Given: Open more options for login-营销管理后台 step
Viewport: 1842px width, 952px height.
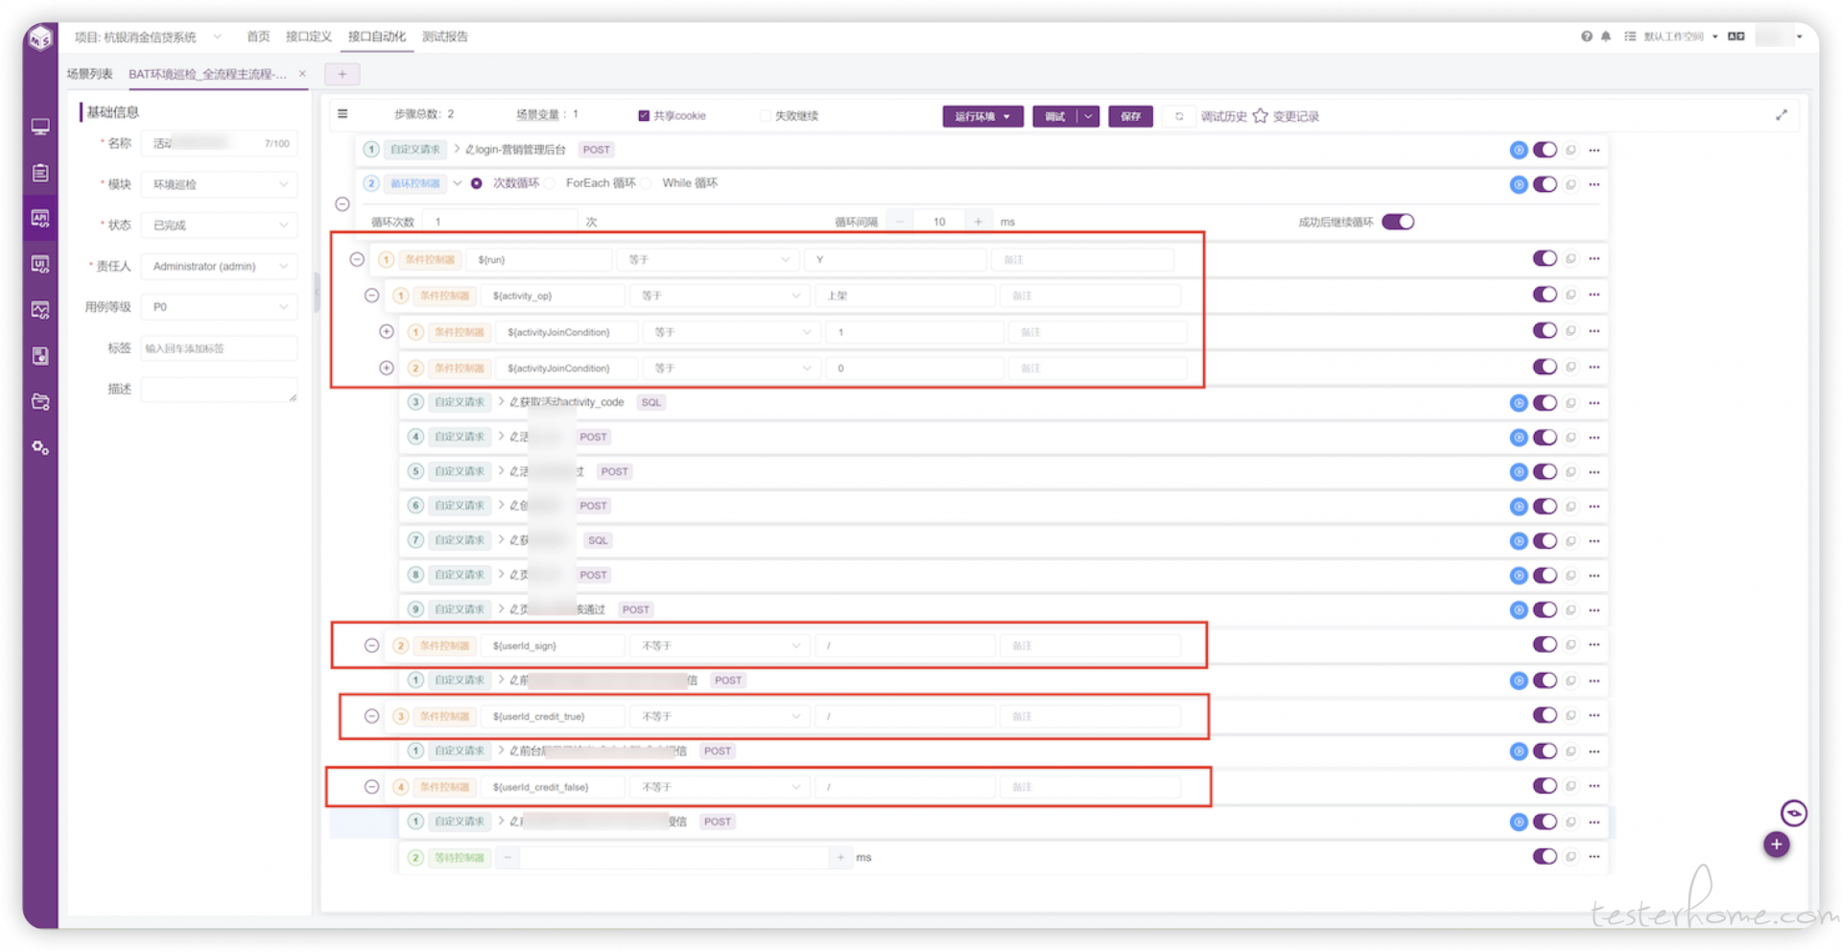Looking at the screenshot, I should [x=1594, y=150].
